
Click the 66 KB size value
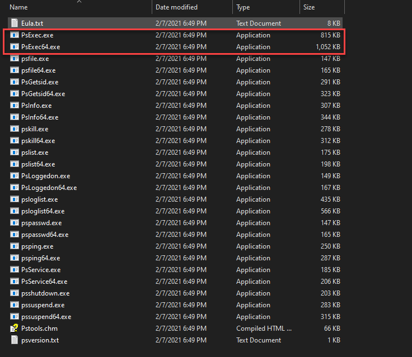pyautogui.click(x=332, y=329)
